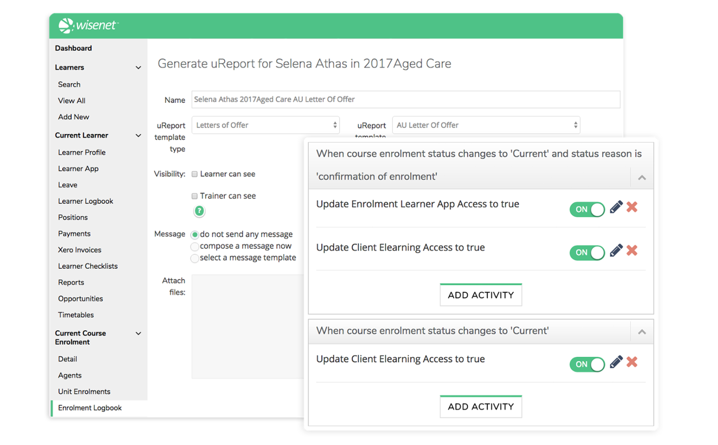Open Enrolment Logbook in the sidebar
Image resolution: width=718 pixels, height=445 pixels.
point(90,408)
